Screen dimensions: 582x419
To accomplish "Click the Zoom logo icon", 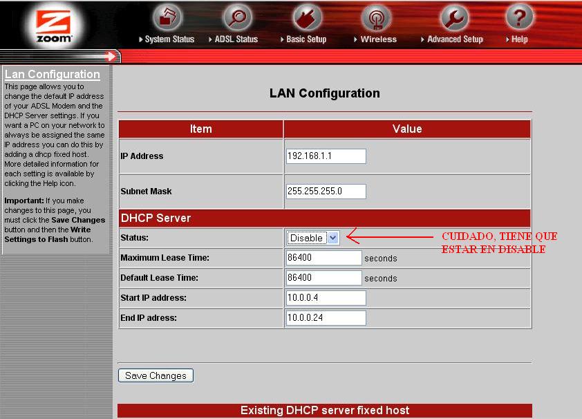I will [53, 25].
